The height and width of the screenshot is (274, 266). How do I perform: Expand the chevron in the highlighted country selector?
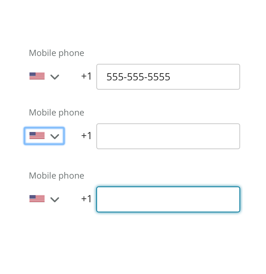(55, 136)
